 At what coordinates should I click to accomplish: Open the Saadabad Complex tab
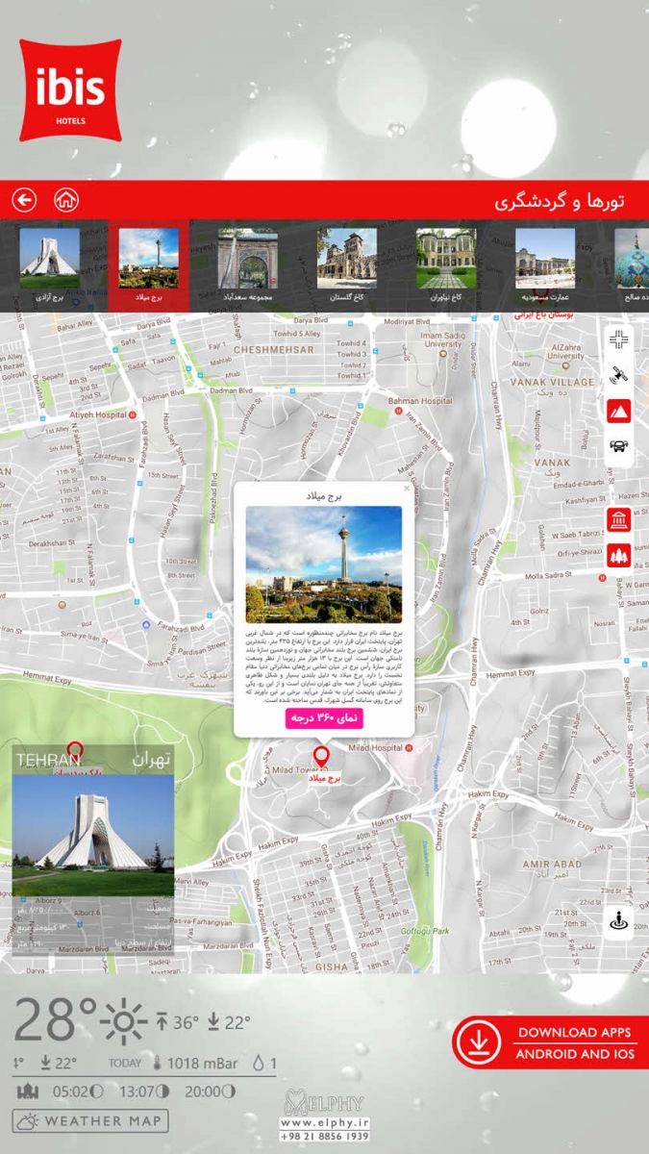247,264
